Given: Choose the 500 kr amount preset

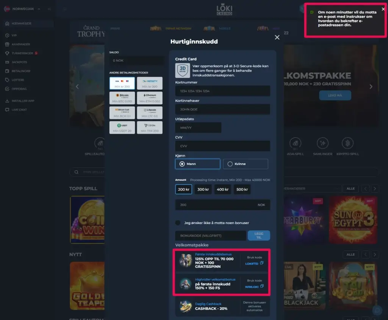Looking at the screenshot, I should pyautogui.click(x=242, y=189).
